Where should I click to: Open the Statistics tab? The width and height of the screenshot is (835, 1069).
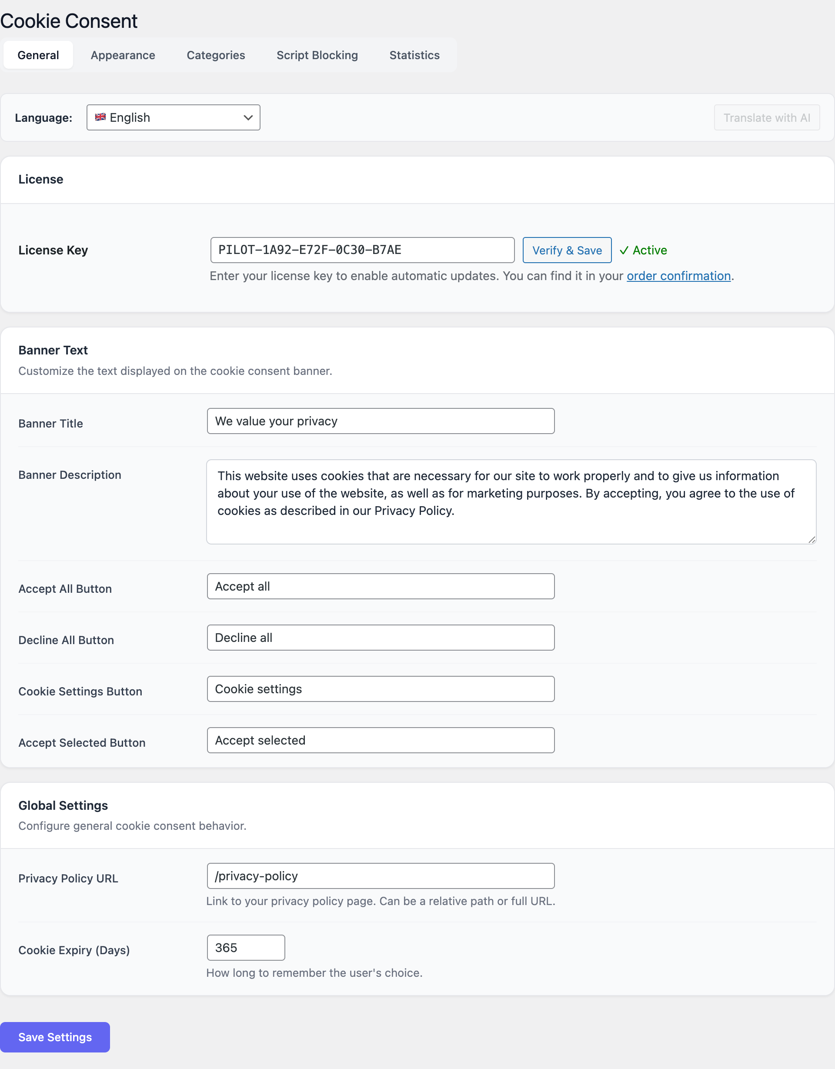[414, 55]
